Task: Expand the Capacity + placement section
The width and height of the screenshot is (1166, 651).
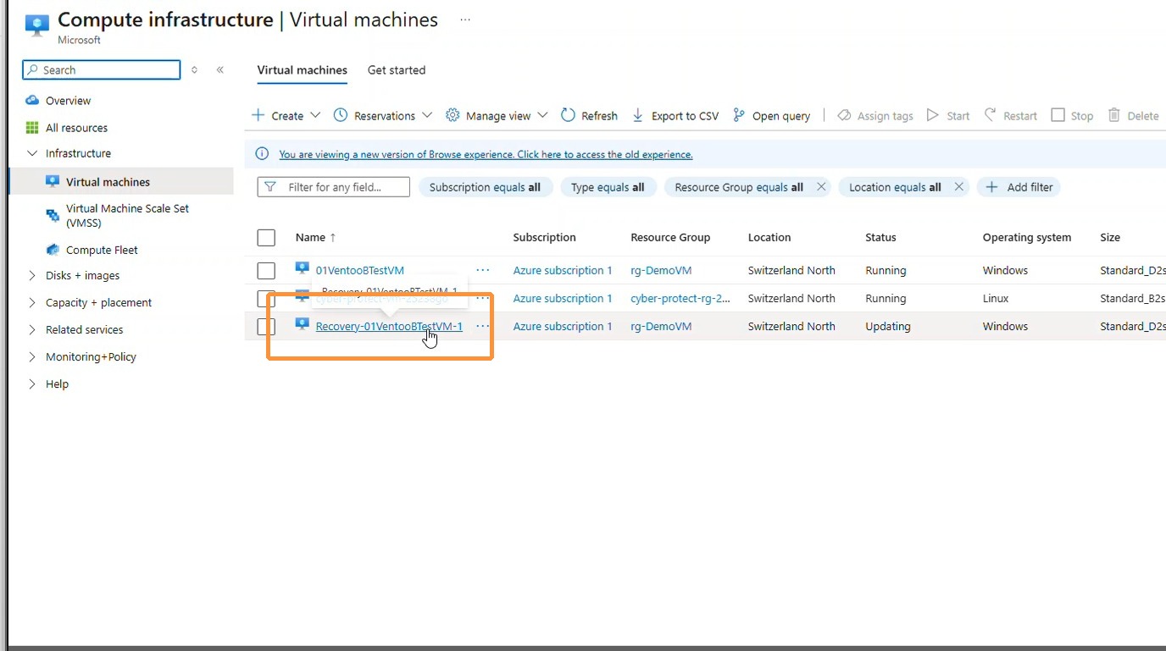Action: (32, 302)
